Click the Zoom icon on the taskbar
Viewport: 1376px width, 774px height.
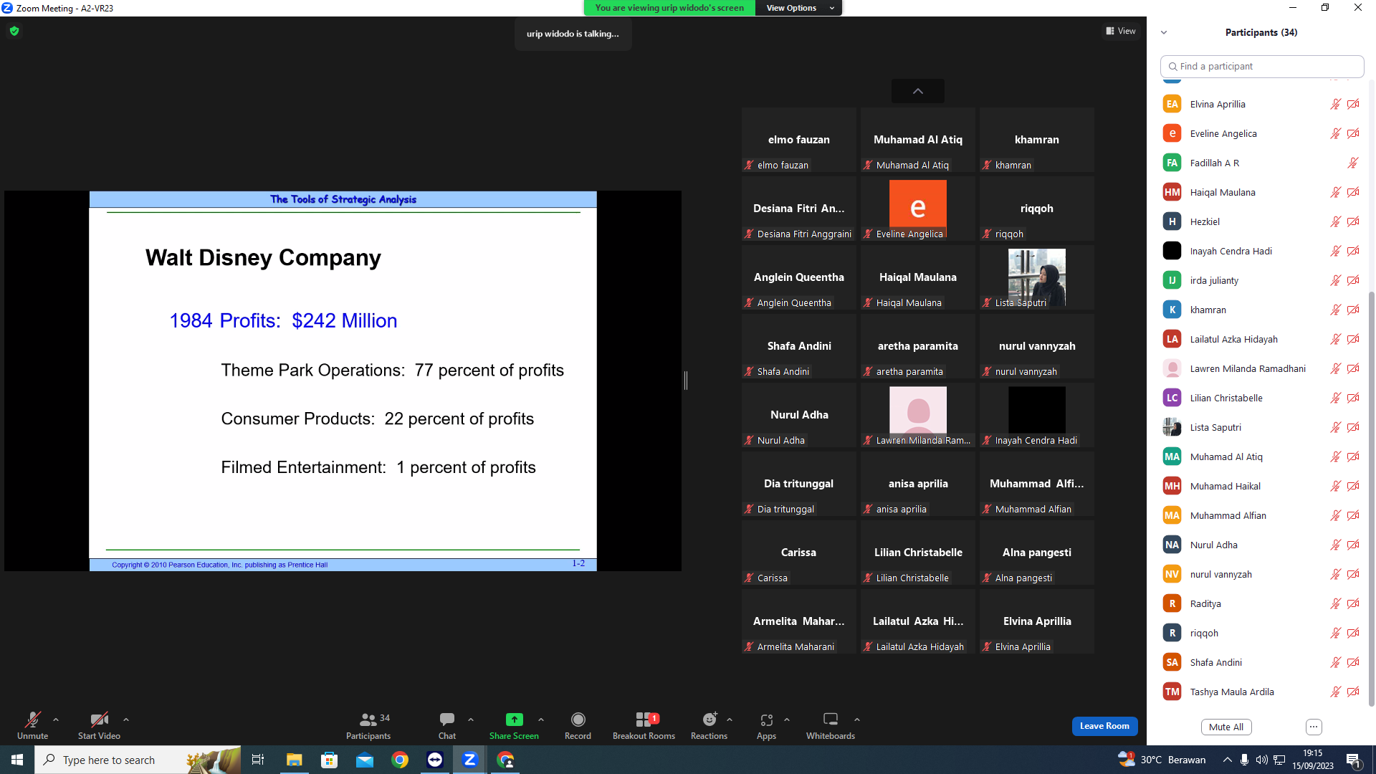coord(470,760)
